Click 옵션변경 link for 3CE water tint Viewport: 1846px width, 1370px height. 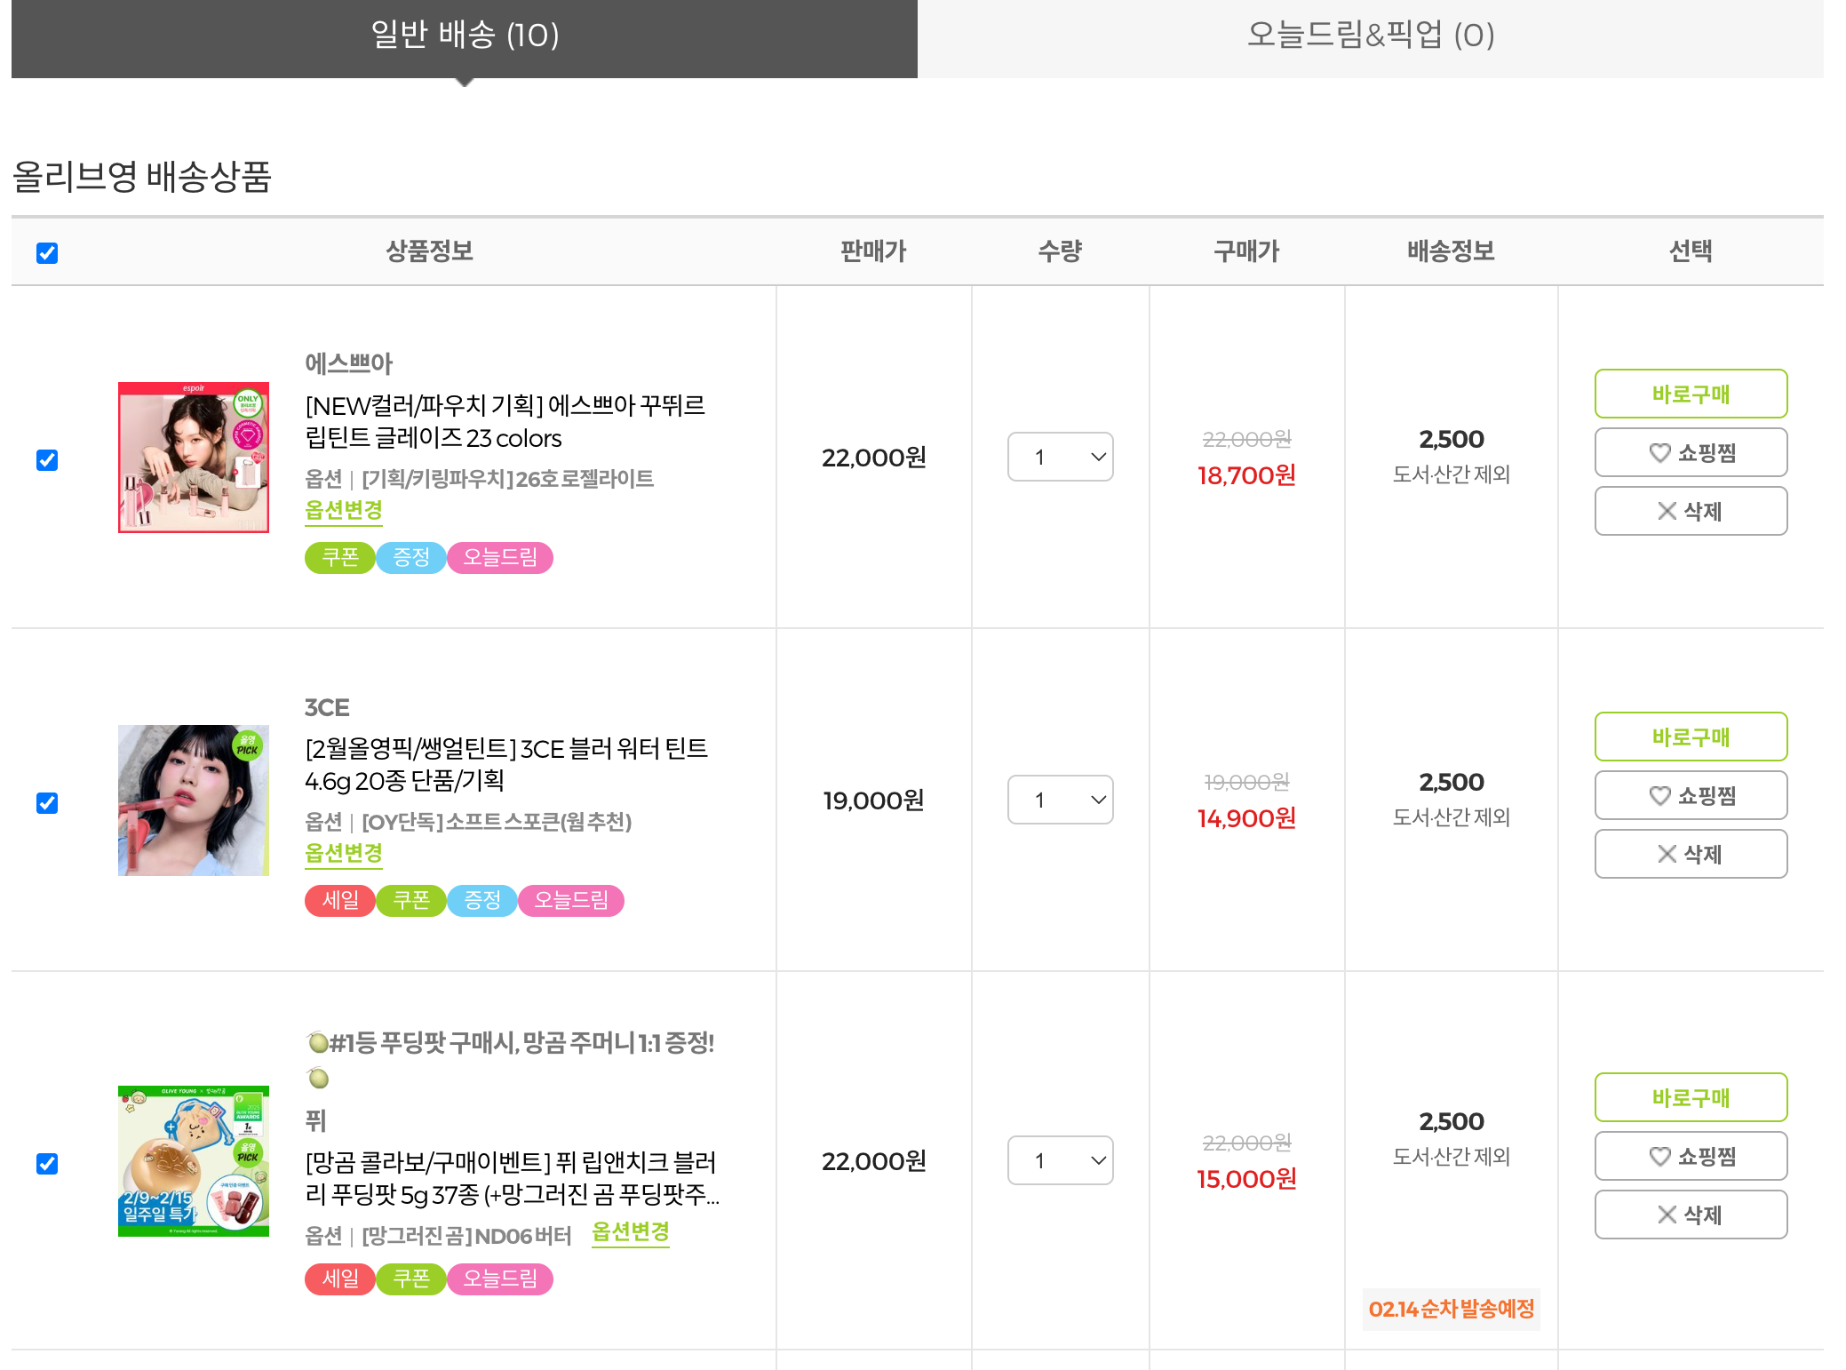[x=344, y=854]
